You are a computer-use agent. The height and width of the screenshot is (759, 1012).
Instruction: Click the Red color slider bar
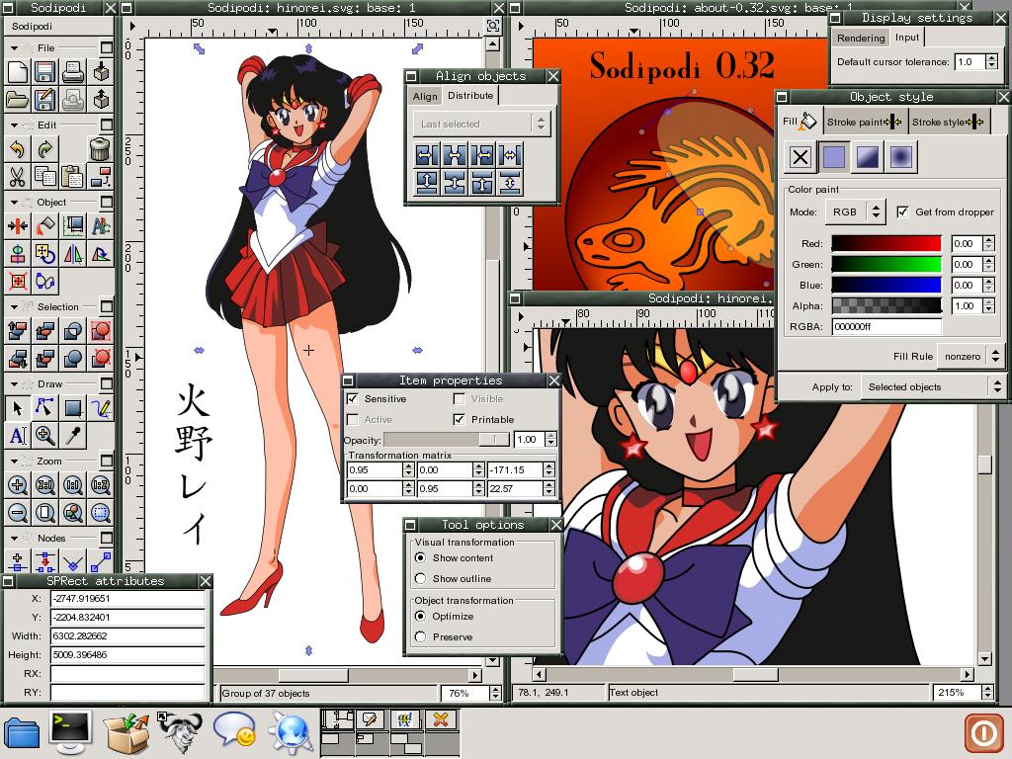point(886,244)
